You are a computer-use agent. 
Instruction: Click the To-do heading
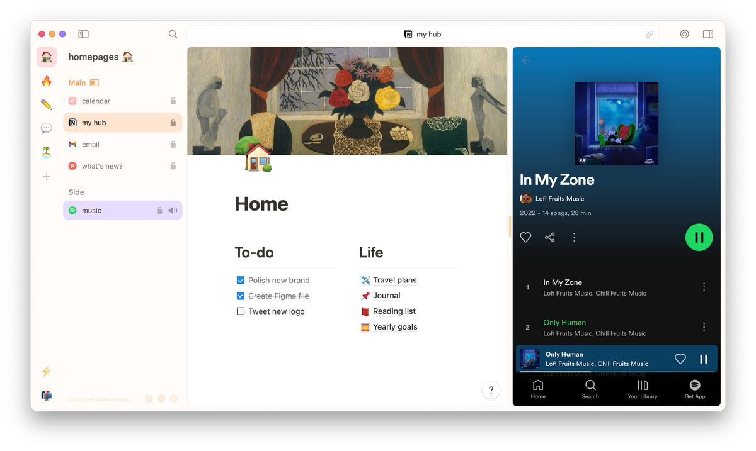(x=254, y=252)
